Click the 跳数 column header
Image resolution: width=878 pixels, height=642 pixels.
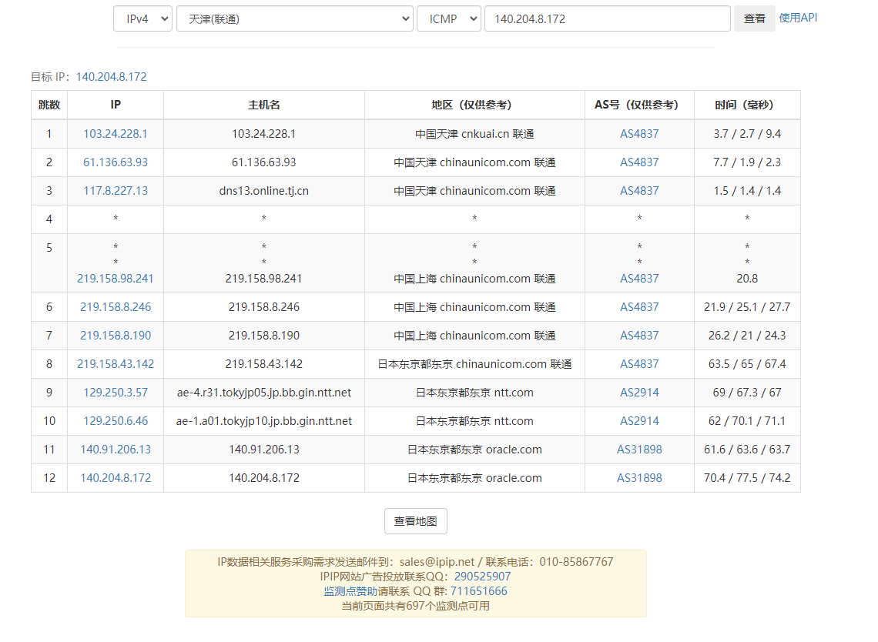(x=49, y=105)
